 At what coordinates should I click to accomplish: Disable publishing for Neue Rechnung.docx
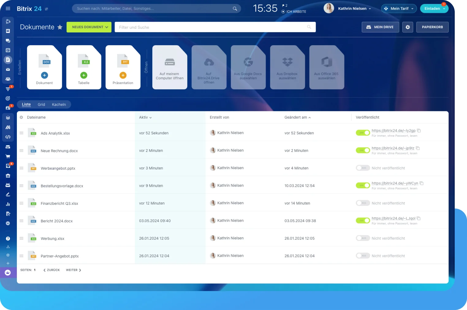363,150
